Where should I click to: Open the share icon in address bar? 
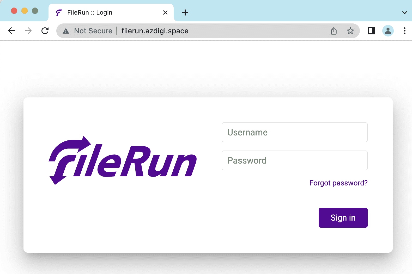click(334, 31)
